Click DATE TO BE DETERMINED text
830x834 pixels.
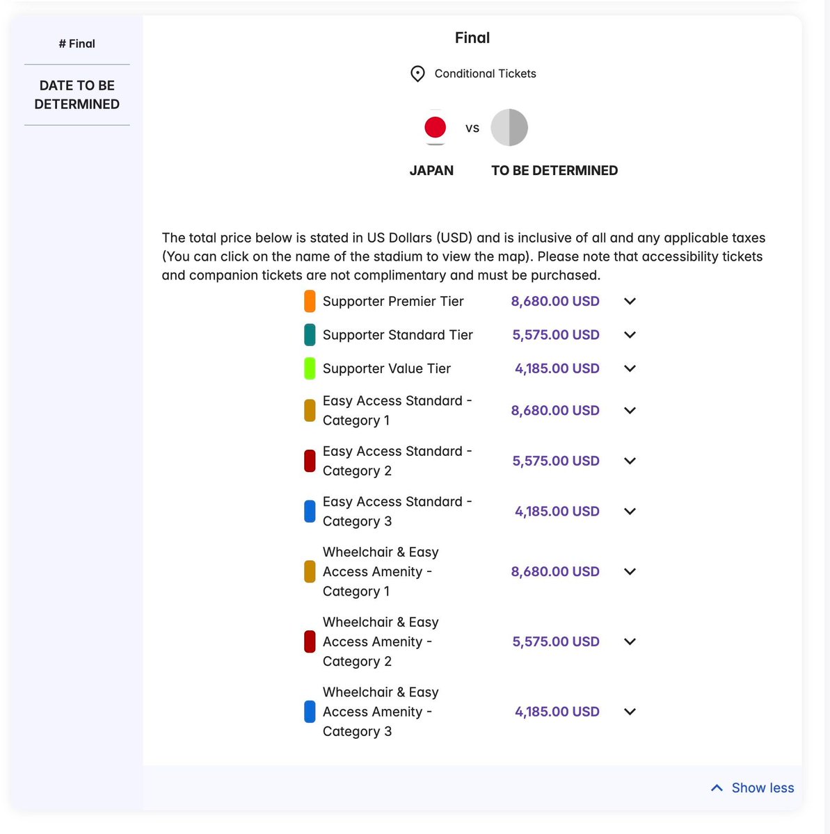coord(77,95)
